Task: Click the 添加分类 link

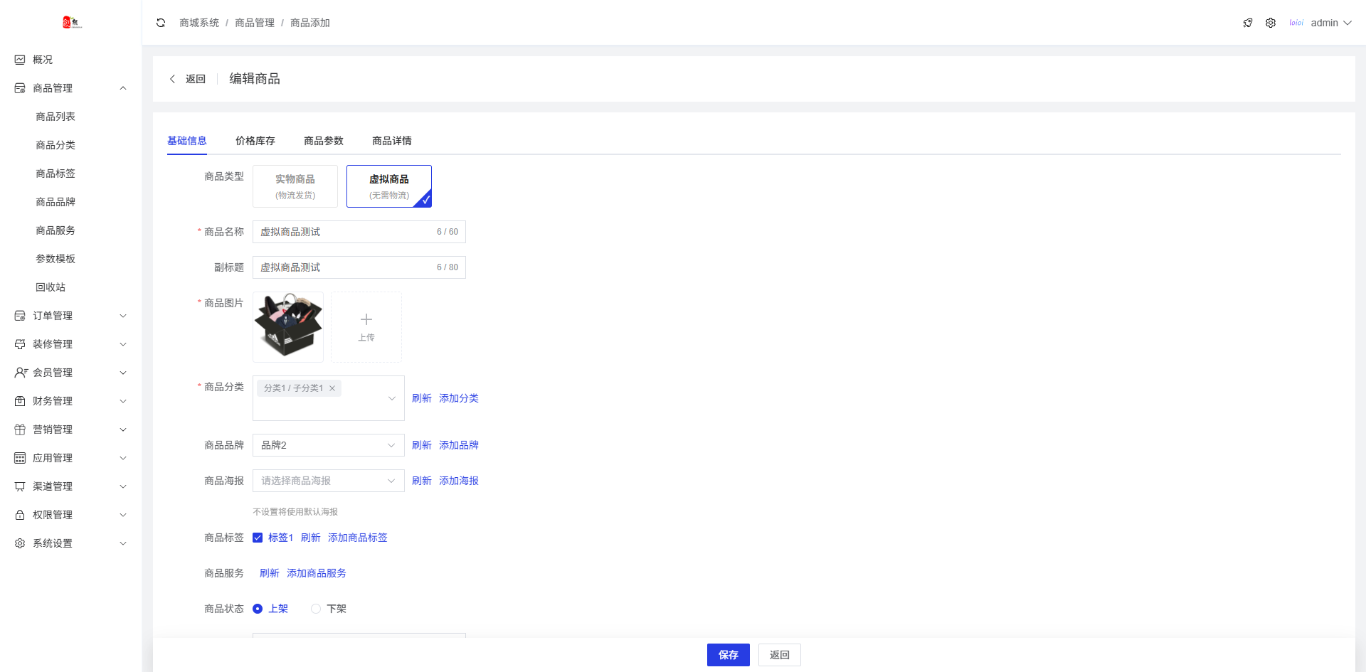Action: point(459,398)
